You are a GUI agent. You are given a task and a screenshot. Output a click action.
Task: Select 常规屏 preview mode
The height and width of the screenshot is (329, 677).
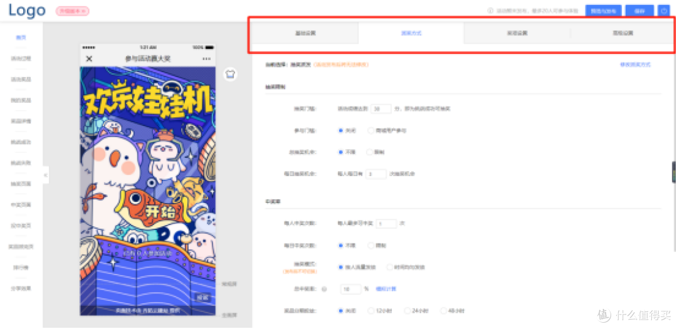coord(229,284)
